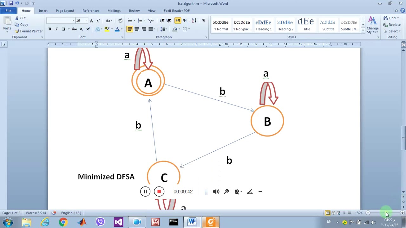This screenshot has width=406, height=228.
Task: Click the proofing errors icon in status bar
Action: click(x=54, y=213)
